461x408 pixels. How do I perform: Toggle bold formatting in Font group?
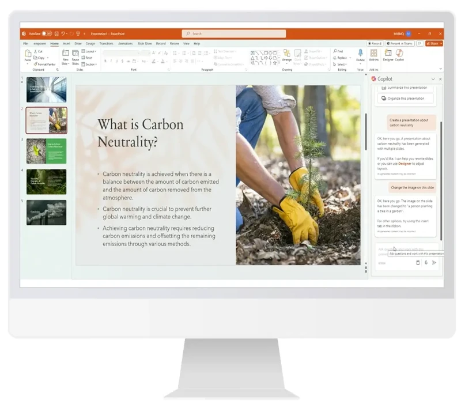105,61
